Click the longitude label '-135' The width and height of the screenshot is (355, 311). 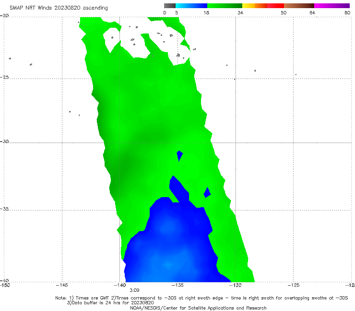(x=177, y=285)
